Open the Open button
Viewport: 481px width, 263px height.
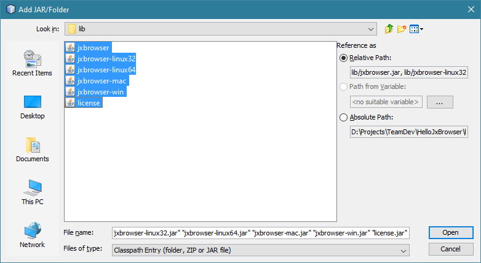[451, 232]
